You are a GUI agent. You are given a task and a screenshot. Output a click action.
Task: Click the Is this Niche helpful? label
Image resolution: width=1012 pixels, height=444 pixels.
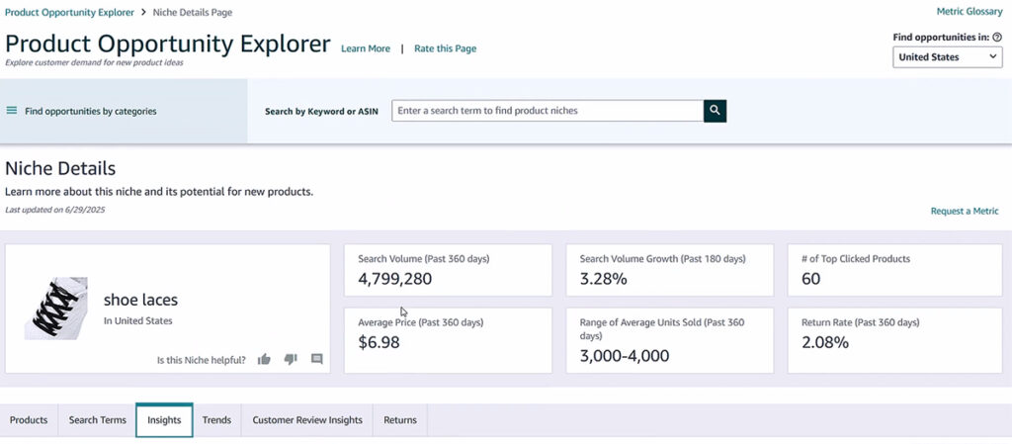(202, 360)
